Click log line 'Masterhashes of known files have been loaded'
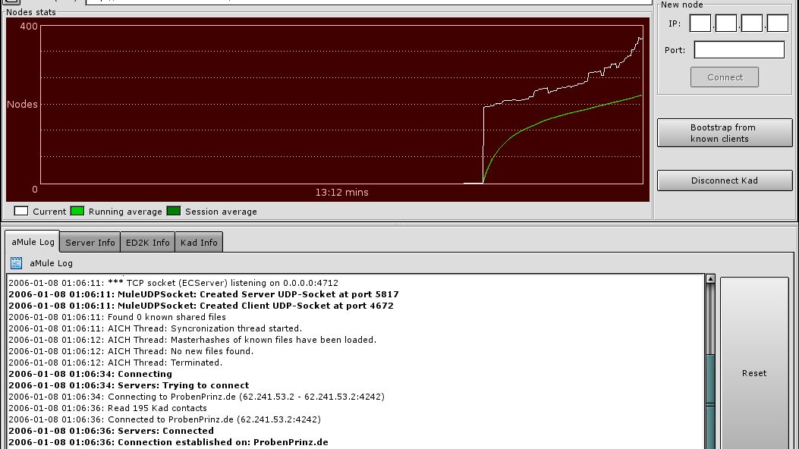 pos(193,340)
